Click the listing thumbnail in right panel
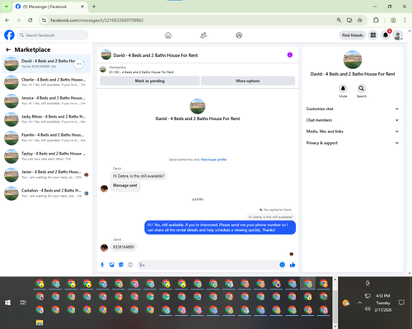 353,59
